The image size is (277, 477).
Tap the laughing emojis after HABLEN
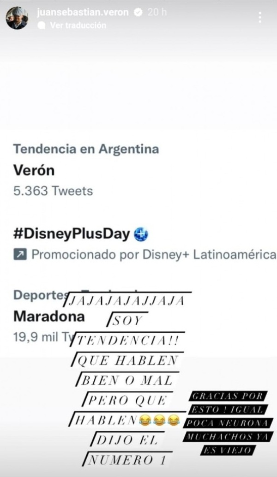click(160, 420)
